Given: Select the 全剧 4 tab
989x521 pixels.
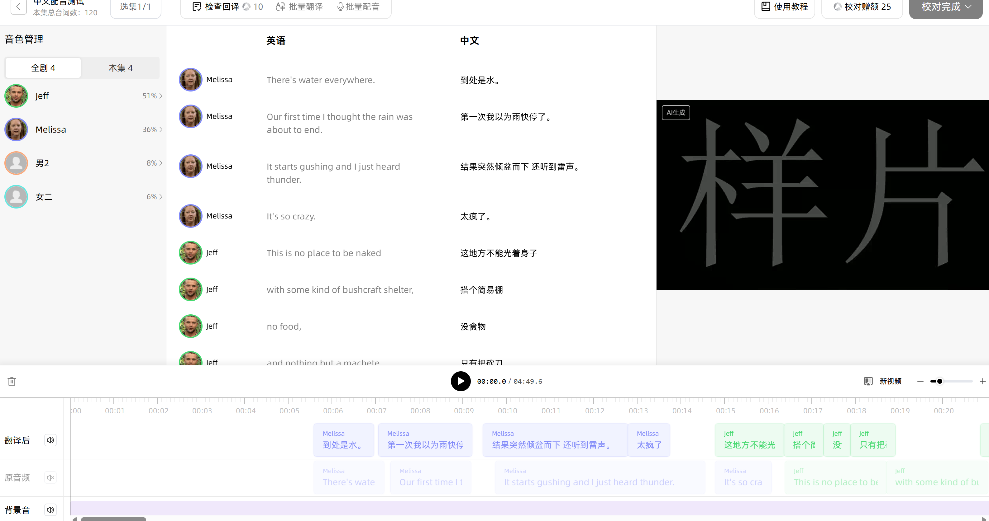Looking at the screenshot, I should (43, 68).
